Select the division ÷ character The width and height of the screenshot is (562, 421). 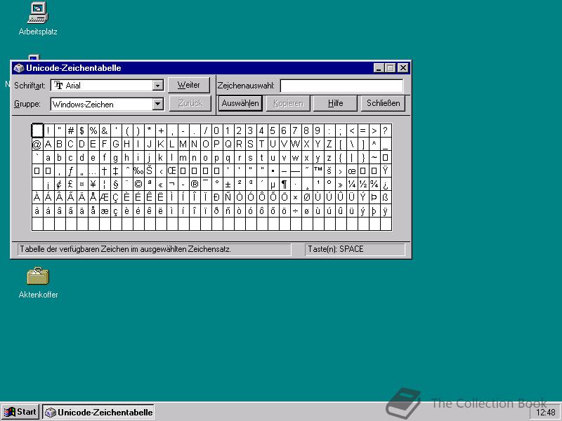click(x=295, y=211)
